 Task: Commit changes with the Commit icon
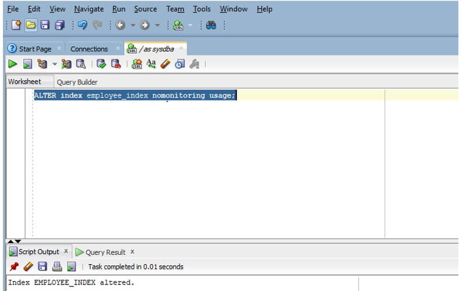point(101,64)
